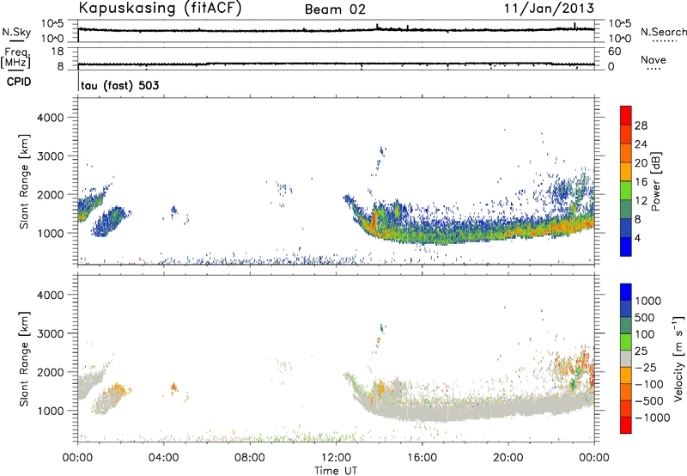Click the 'CPID' label
The height and width of the screenshot is (476, 687).
tap(19, 82)
